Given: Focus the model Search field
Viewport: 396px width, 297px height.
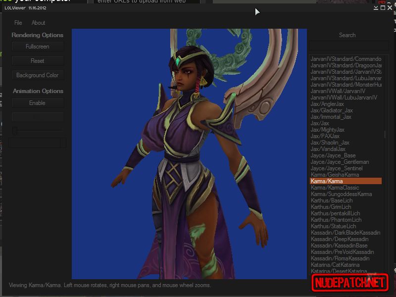Looking at the screenshot, I should [x=349, y=46].
